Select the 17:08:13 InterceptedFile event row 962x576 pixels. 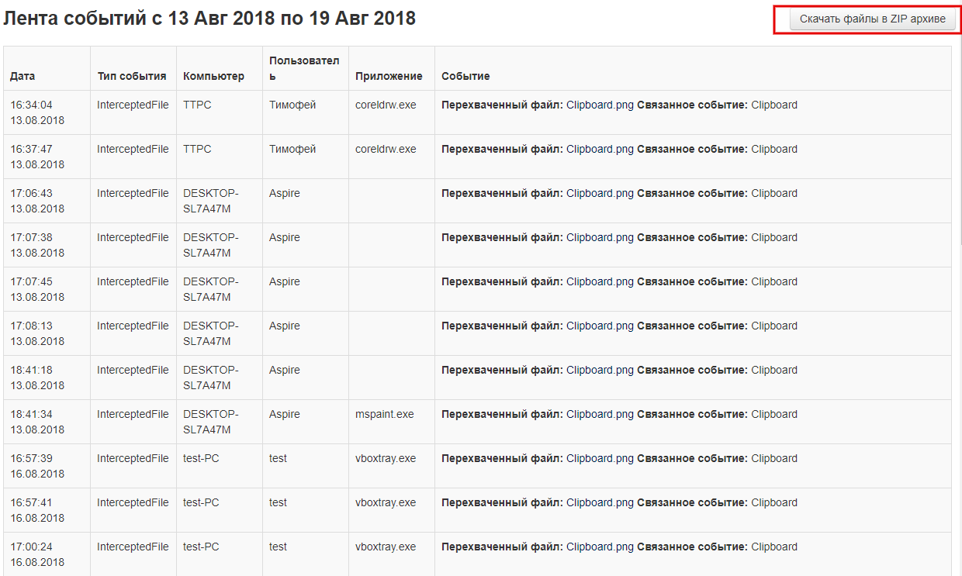(x=477, y=333)
